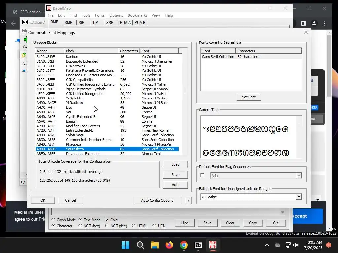The image size is (338, 253).
Task: Toggle the Color checkbox
Action: click(x=107, y=220)
